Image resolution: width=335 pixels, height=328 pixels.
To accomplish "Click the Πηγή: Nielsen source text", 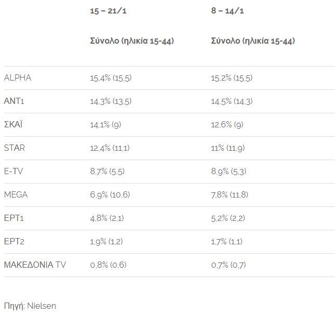I will (30, 306).
